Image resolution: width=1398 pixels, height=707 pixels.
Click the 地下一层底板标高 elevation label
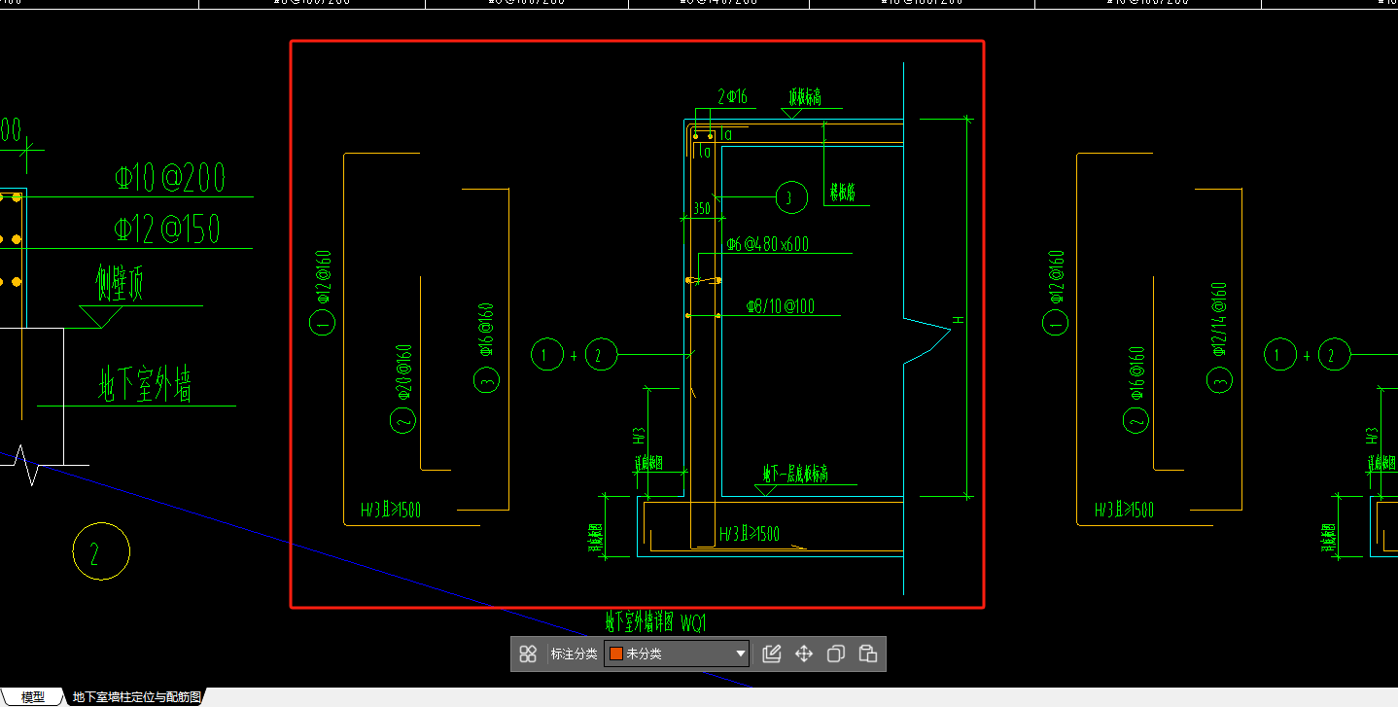794,475
